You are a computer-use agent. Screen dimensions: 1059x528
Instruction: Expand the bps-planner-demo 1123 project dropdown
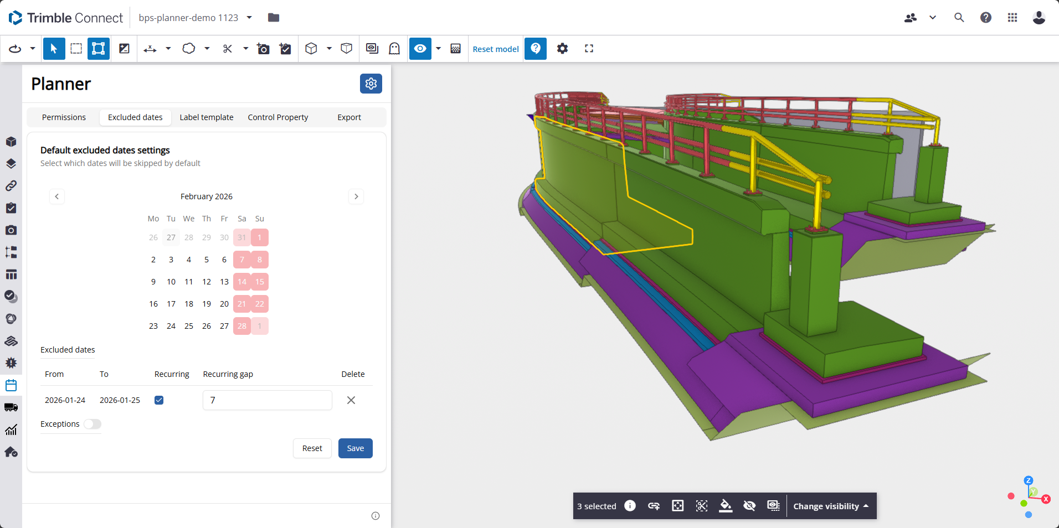249,18
